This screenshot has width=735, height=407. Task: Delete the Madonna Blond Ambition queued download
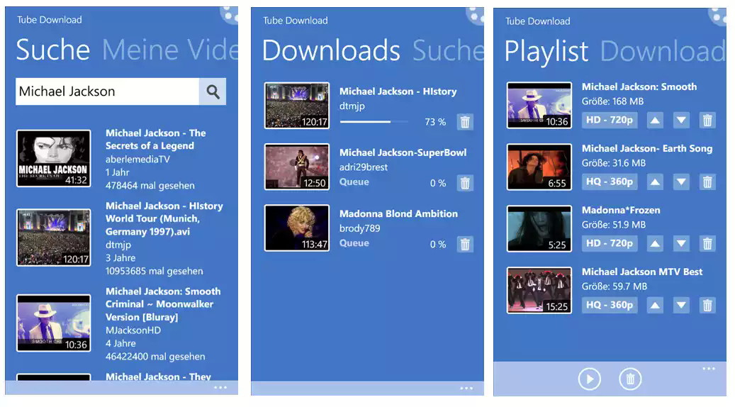point(465,245)
